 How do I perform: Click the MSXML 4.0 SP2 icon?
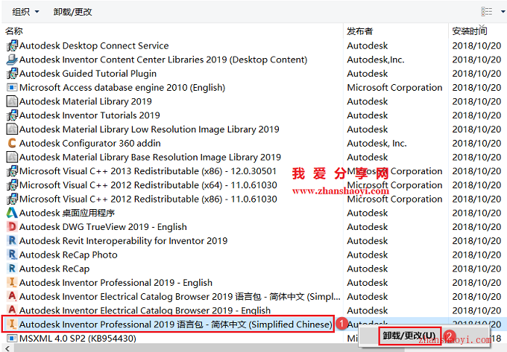12,338
